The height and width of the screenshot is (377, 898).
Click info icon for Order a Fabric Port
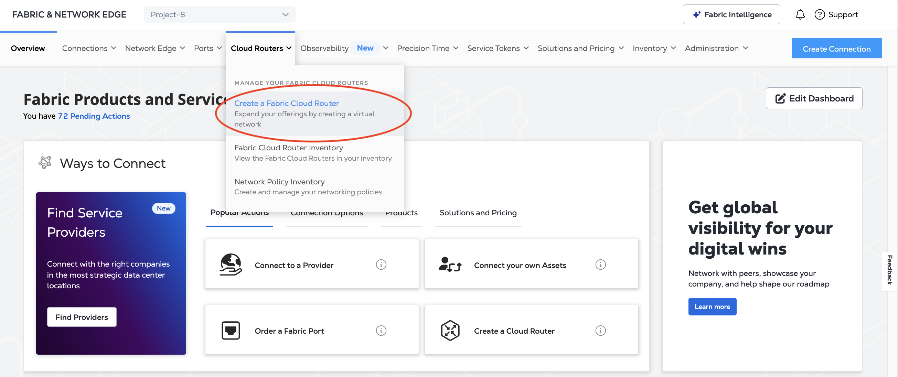(381, 331)
